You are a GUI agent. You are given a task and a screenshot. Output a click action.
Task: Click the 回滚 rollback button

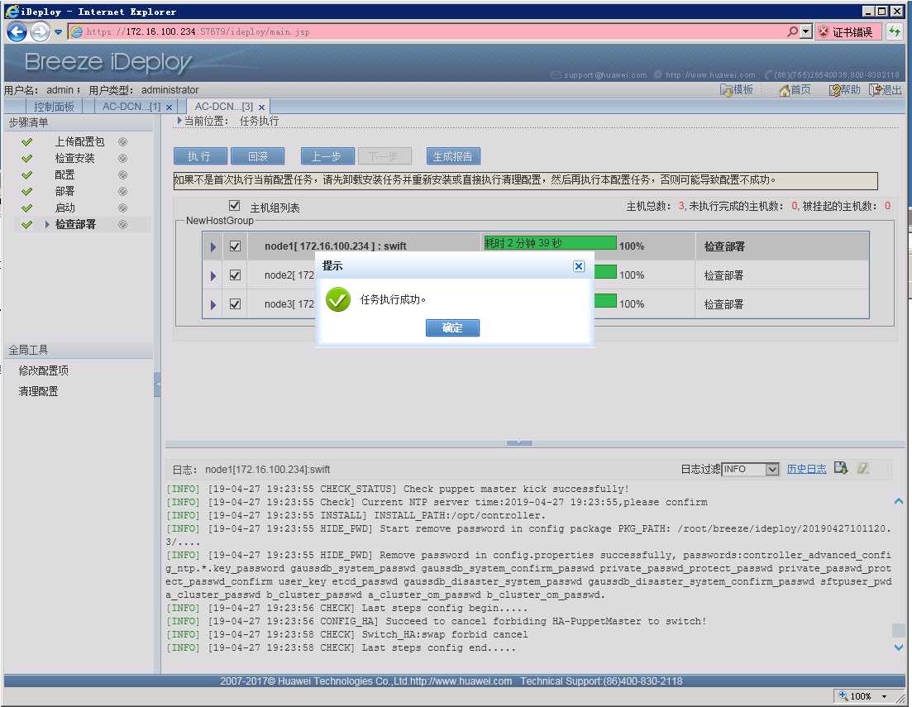click(258, 156)
